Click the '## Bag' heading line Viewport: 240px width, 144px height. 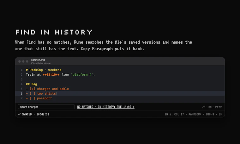point(32,84)
